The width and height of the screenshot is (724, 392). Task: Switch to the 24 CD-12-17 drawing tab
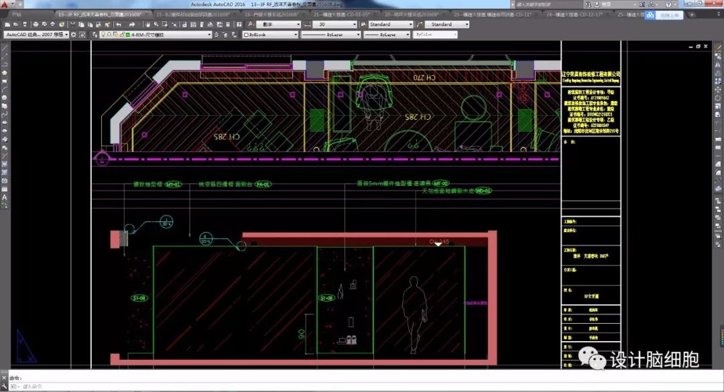click(575, 13)
